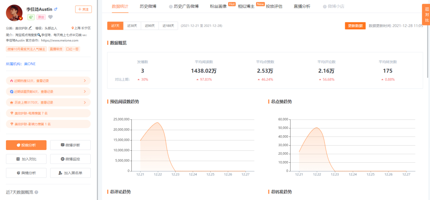Click 更新数据 button
The image size is (430, 200).
pos(355,26)
